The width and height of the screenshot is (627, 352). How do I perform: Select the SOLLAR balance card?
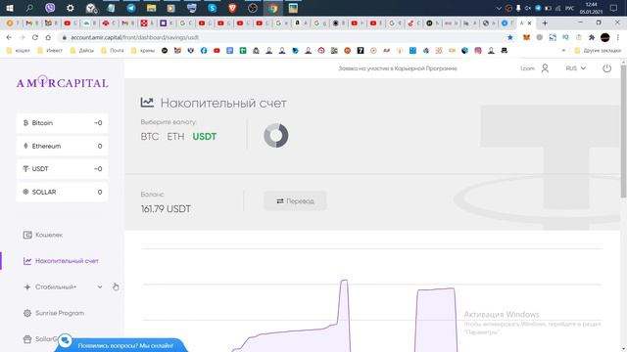coord(62,192)
